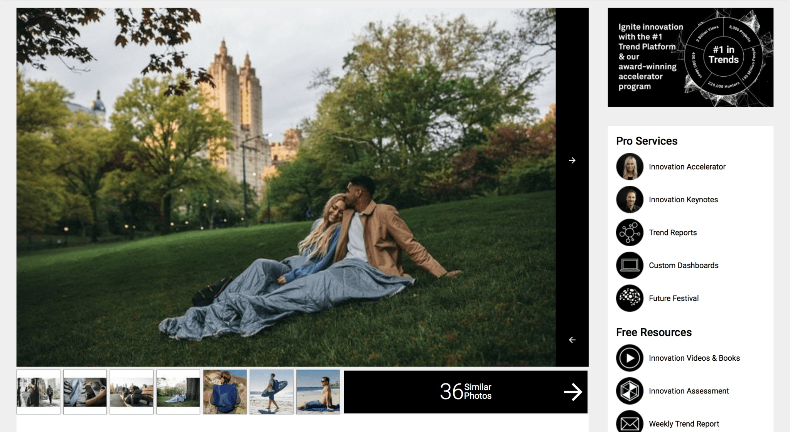Viewport: 790px width, 432px height.
Task: Click the main couple in park photo
Action: (286, 187)
